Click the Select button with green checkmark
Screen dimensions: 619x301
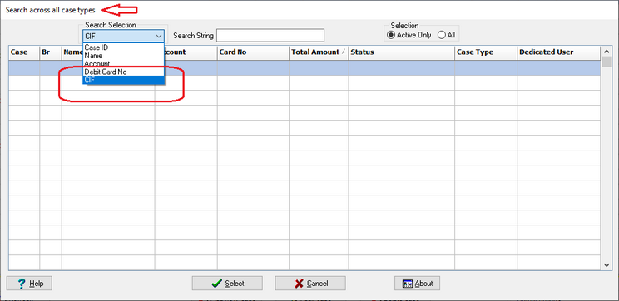227,284
